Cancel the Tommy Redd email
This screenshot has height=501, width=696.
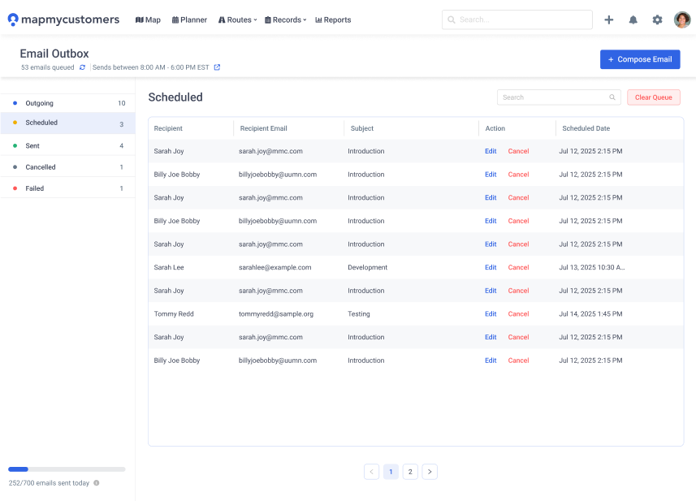pyautogui.click(x=518, y=313)
